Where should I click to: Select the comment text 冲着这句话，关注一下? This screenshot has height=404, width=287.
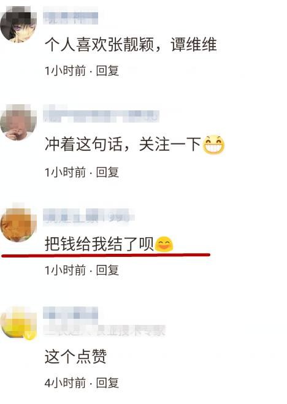point(123,144)
